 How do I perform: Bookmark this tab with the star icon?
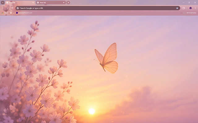pyautogui.click(x=177, y=8)
